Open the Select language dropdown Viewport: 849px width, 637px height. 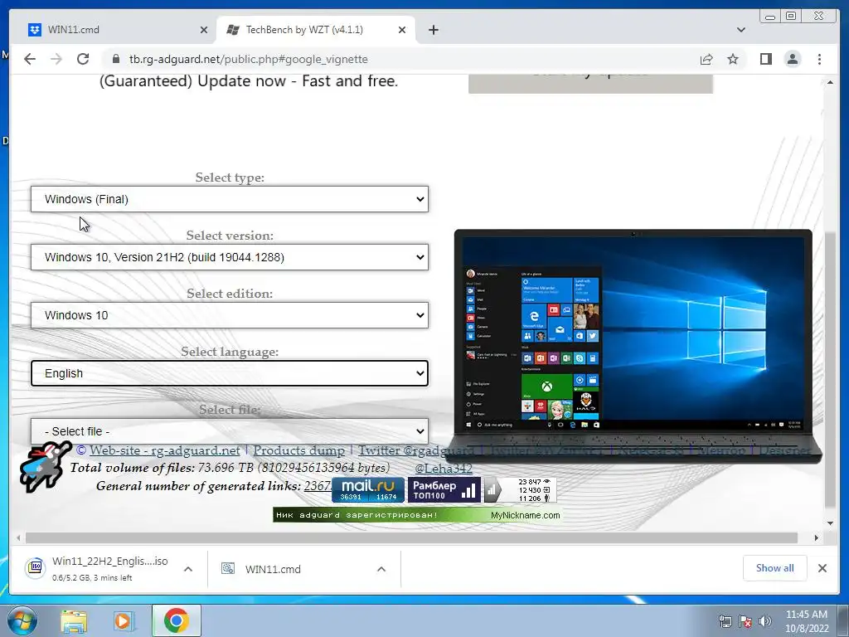[230, 373]
